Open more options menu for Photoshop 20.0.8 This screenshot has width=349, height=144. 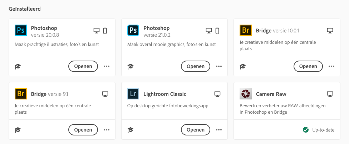tap(107, 66)
